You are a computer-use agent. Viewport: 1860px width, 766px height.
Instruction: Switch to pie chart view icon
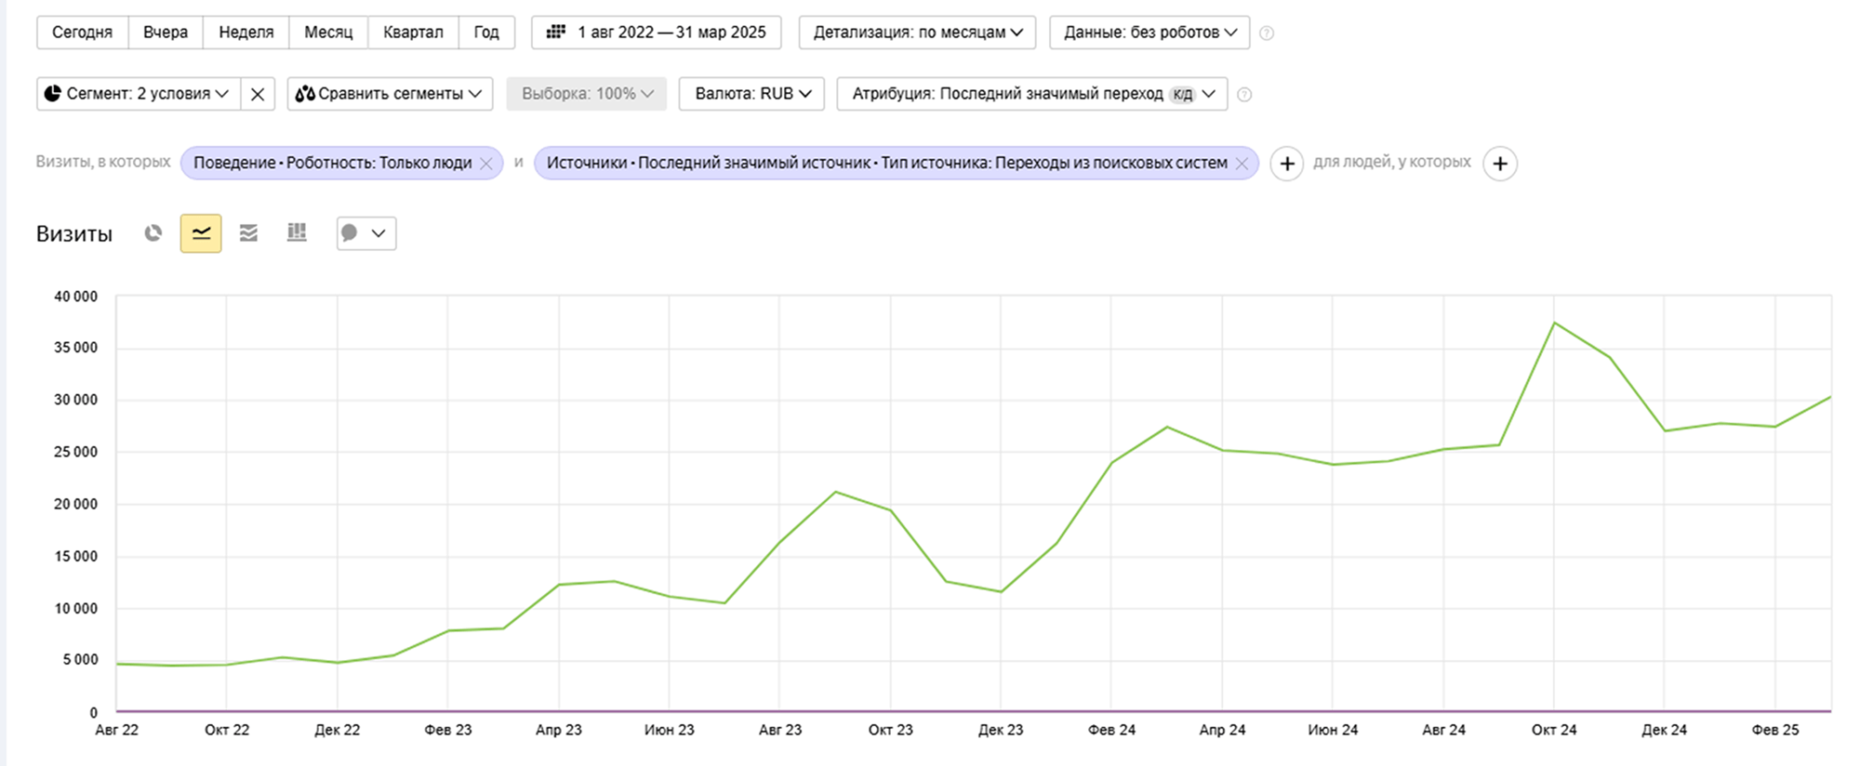pyautogui.click(x=153, y=233)
